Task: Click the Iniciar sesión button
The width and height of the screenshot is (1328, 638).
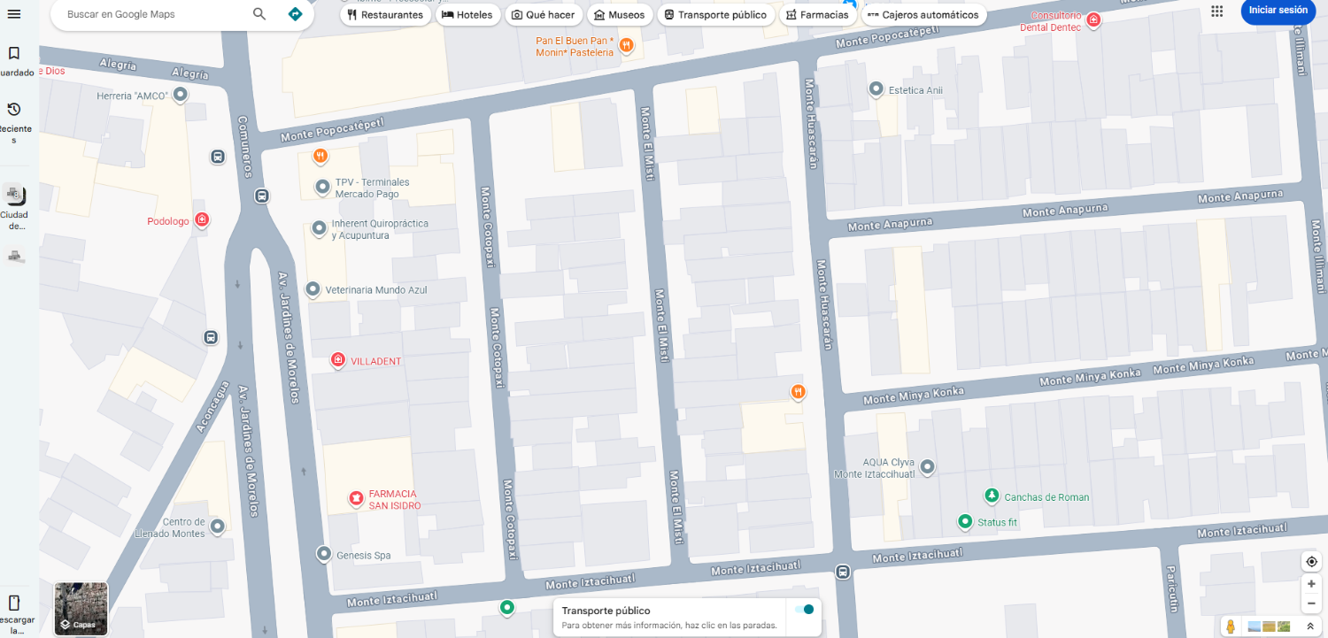Action: [x=1278, y=11]
